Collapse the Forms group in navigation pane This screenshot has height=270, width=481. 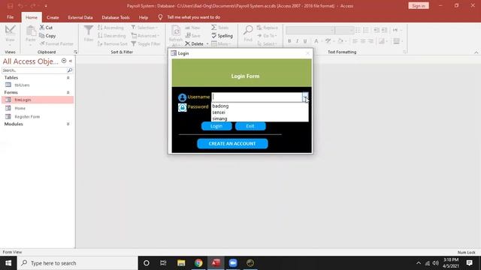[x=68, y=92]
